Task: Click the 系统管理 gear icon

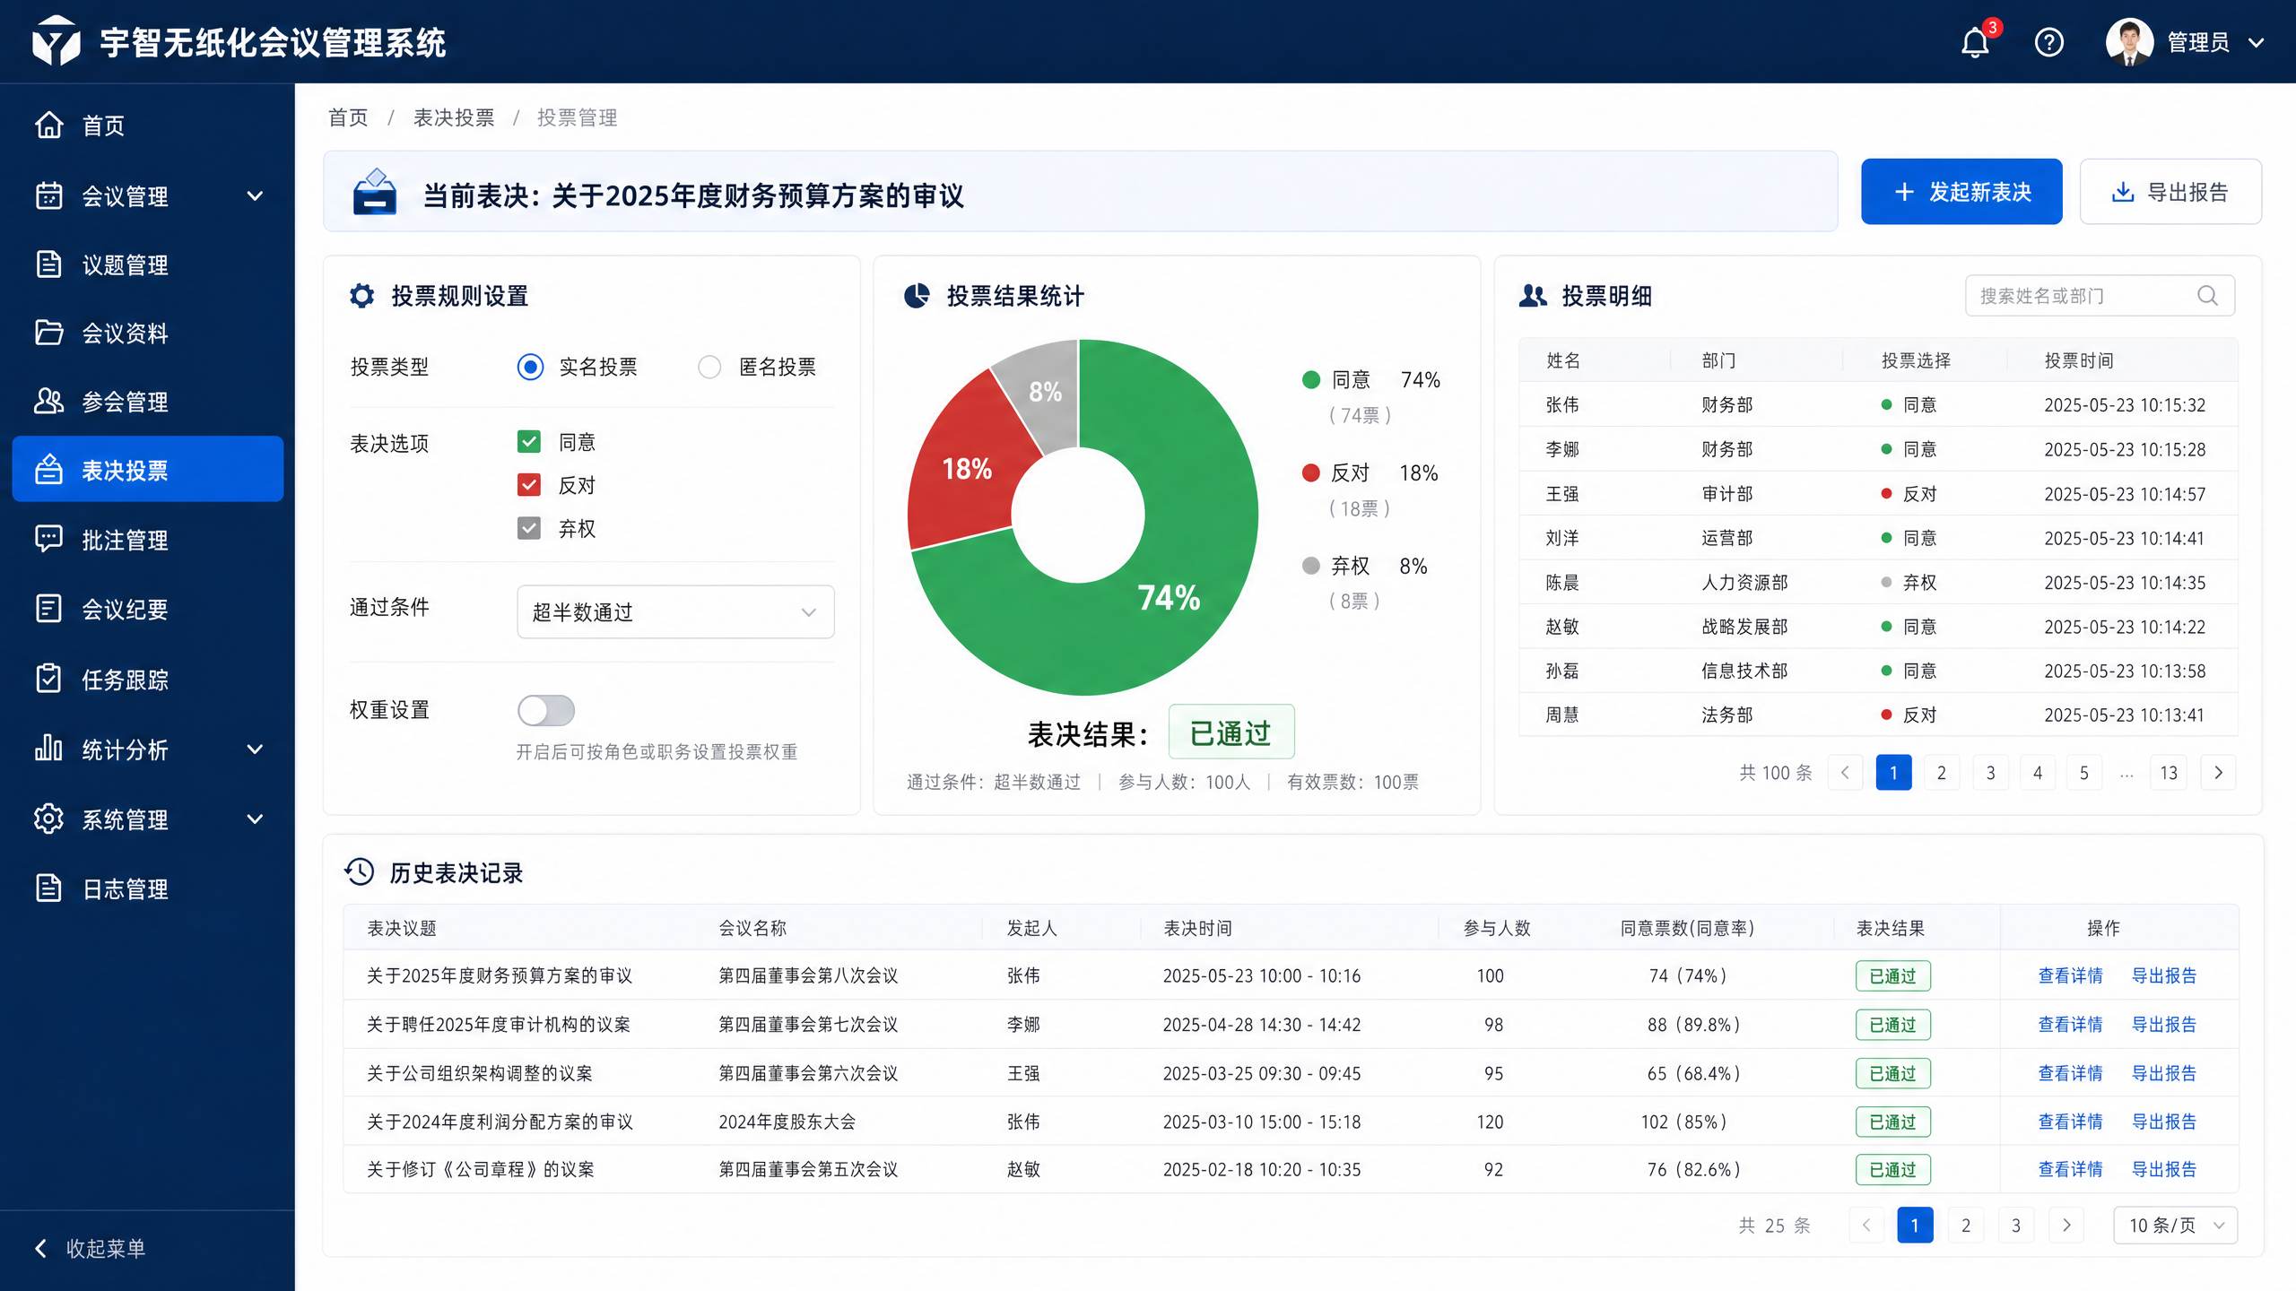Action: pos(49,819)
